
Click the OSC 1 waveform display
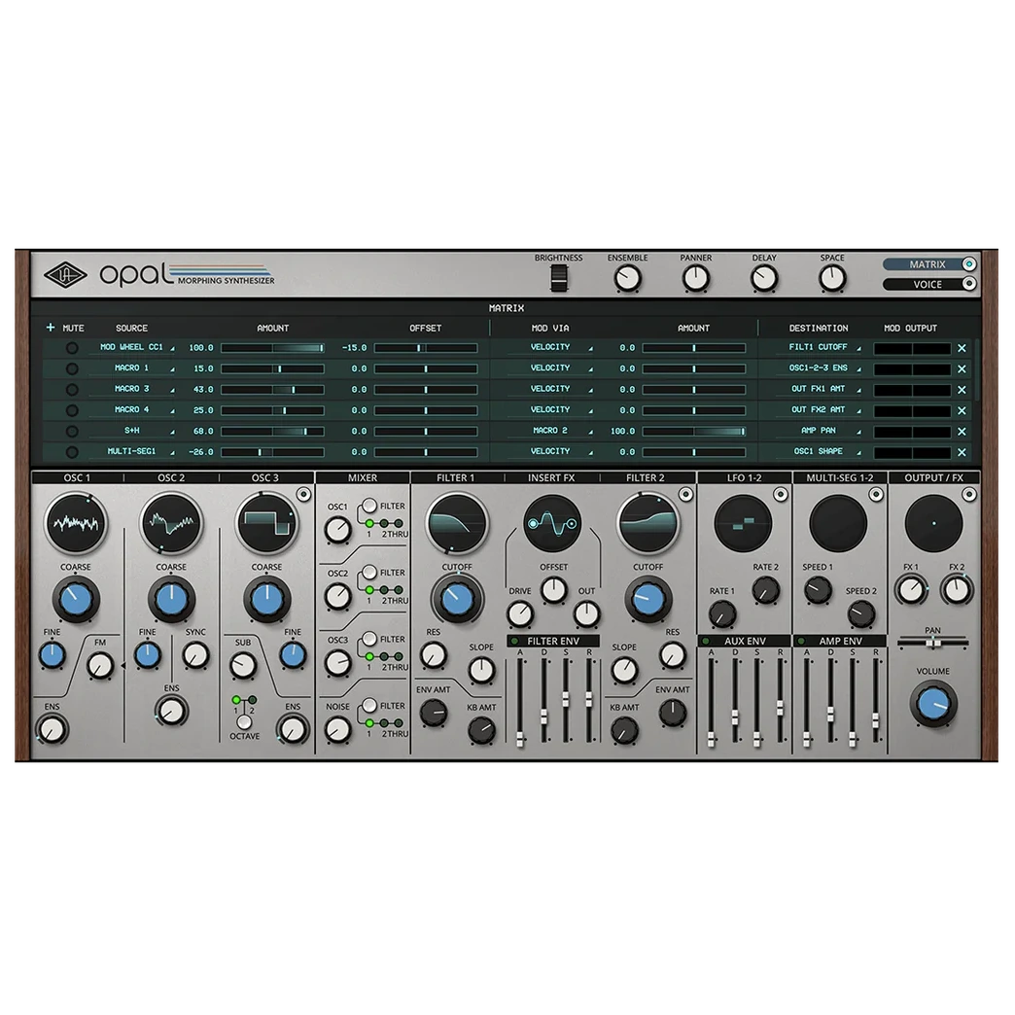pos(77,523)
